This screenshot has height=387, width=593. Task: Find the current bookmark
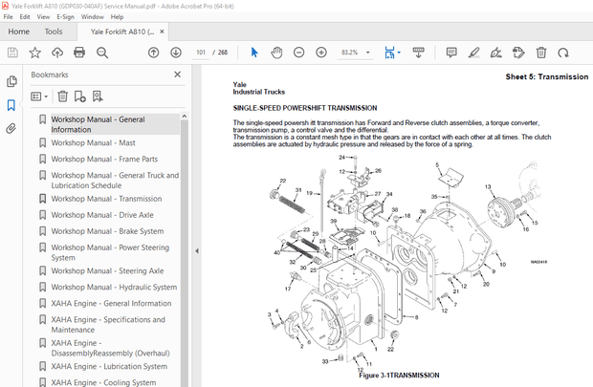pos(98,97)
